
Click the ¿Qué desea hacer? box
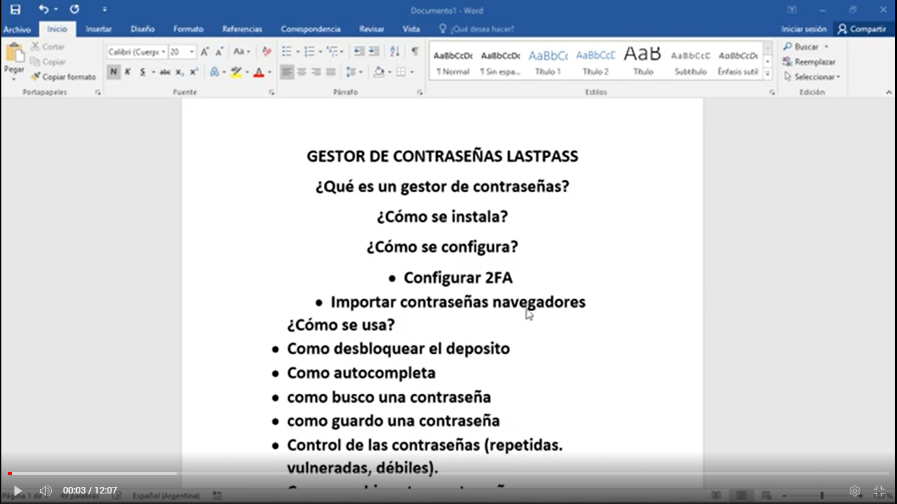[477, 29]
